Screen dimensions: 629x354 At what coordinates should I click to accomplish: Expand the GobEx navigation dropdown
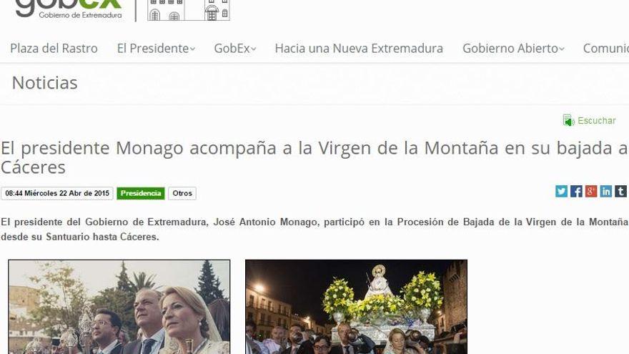234,49
